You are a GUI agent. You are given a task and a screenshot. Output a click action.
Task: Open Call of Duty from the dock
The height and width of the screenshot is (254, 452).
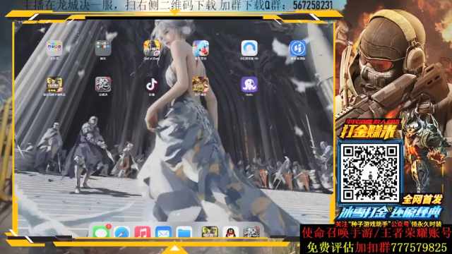(210, 232)
